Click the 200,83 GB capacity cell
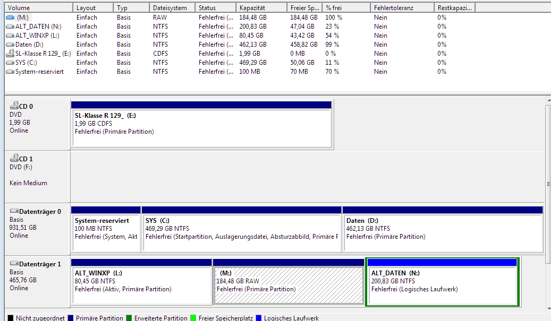The width and height of the screenshot is (551, 321). click(x=253, y=27)
